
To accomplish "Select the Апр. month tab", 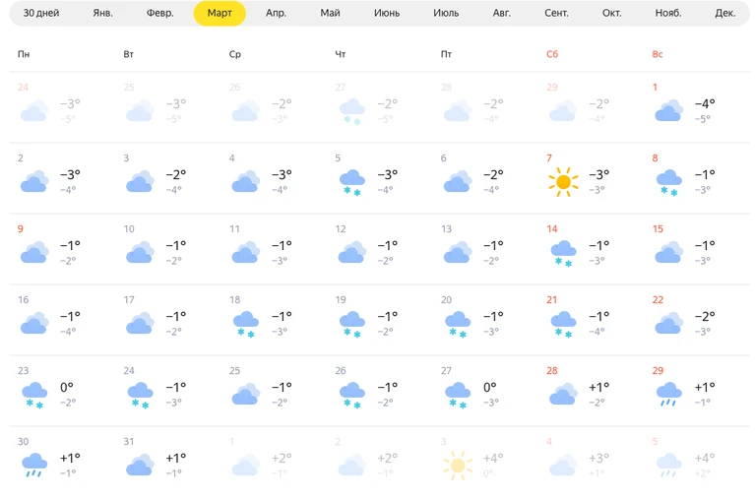I will tap(276, 13).
